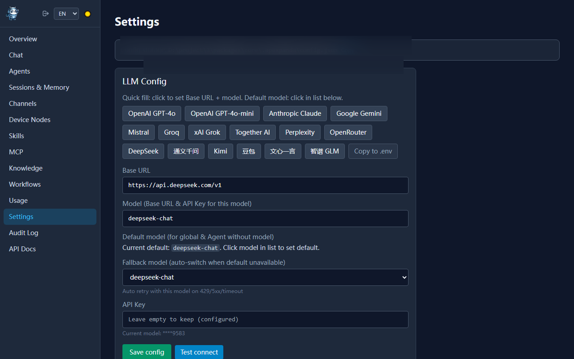574x359 pixels.
Task: Click the LLM Config section title
Action: point(144,81)
